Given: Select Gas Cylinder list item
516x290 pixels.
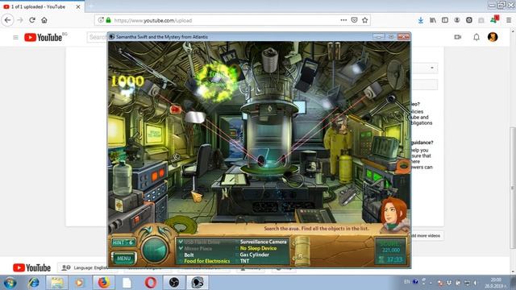Looking at the screenshot, I should (x=255, y=255).
